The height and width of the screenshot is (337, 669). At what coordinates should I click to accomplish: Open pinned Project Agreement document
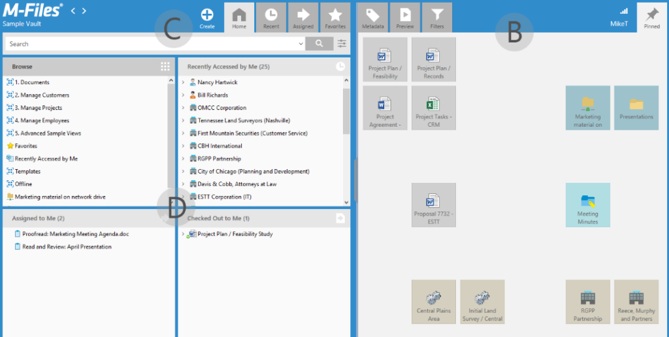click(385, 108)
